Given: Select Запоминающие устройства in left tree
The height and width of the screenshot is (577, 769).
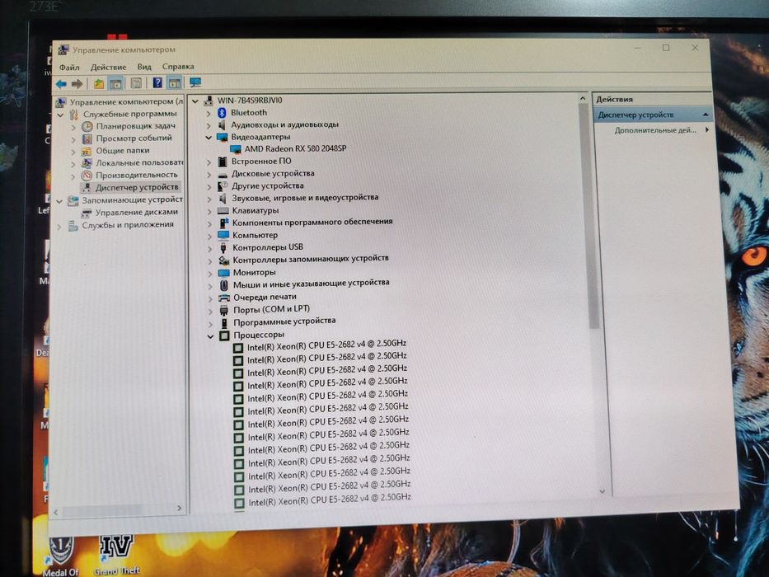Looking at the screenshot, I should [132, 199].
